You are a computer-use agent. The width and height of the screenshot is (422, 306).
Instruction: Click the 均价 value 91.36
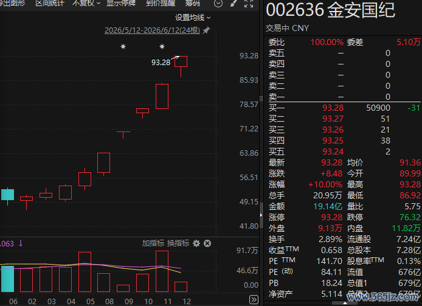pos(410,162)
